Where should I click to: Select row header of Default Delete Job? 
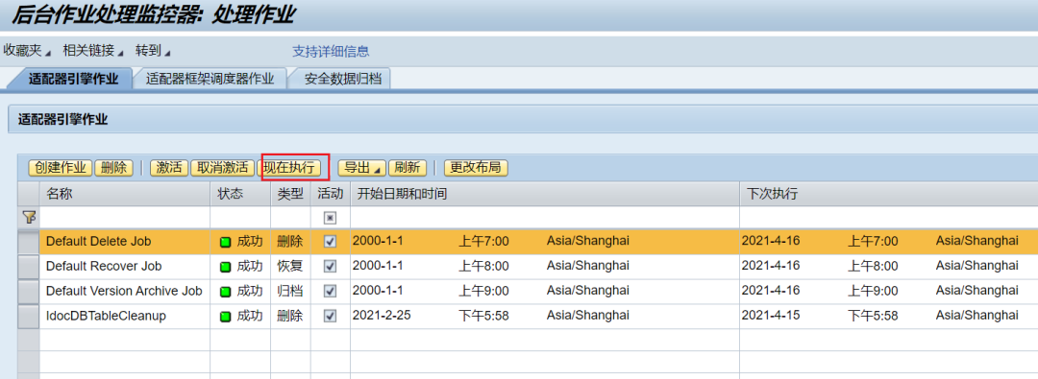(29, 242)
